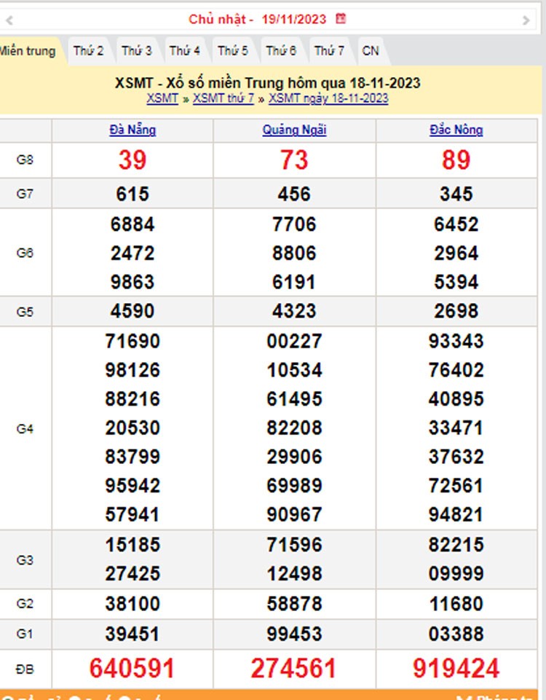Select G4 number 93343
Viewport: 546px width, 700px height.
(x=456, y=342)
